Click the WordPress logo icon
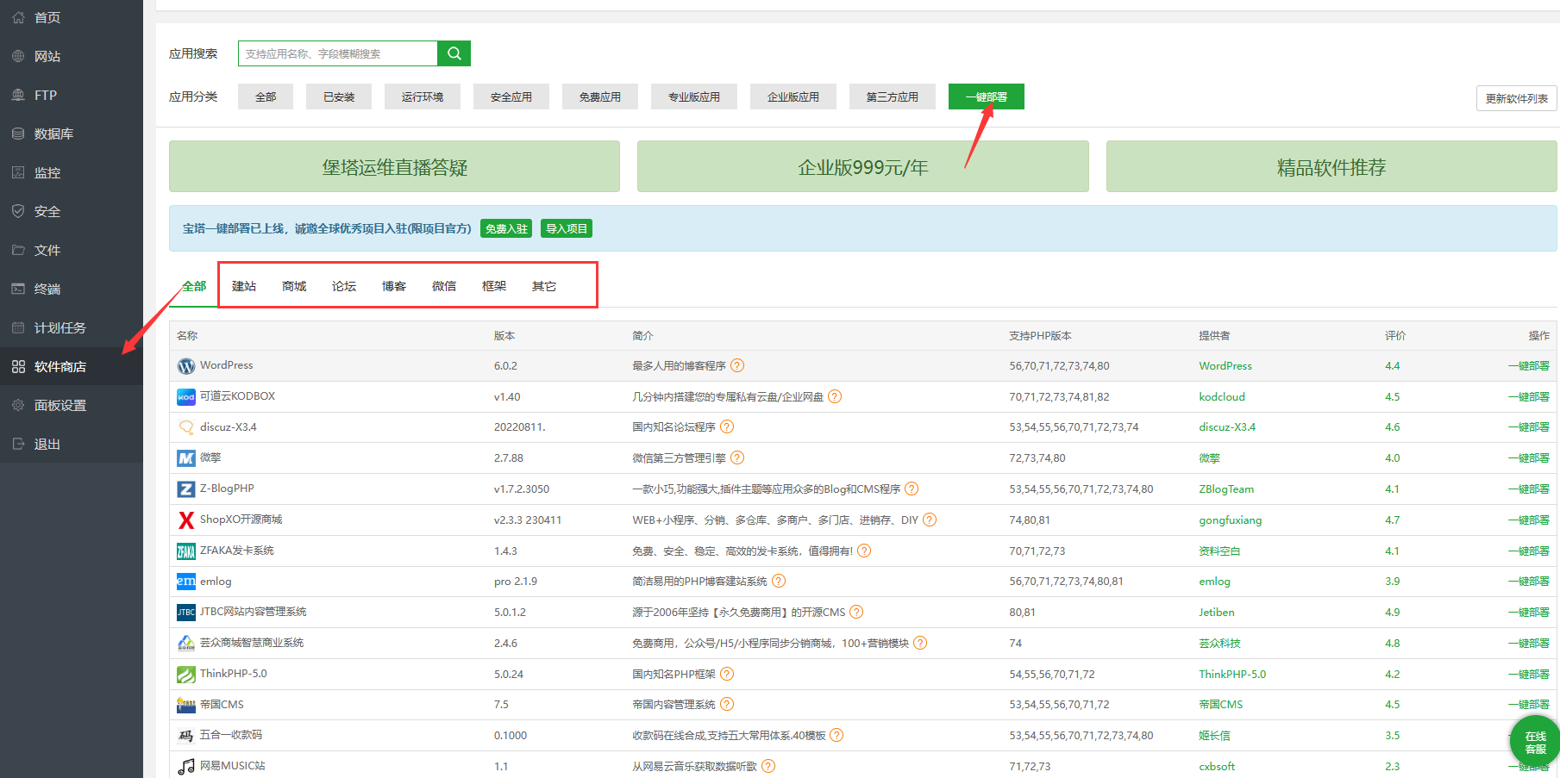 pyautogui.click(x=186, y=366)
